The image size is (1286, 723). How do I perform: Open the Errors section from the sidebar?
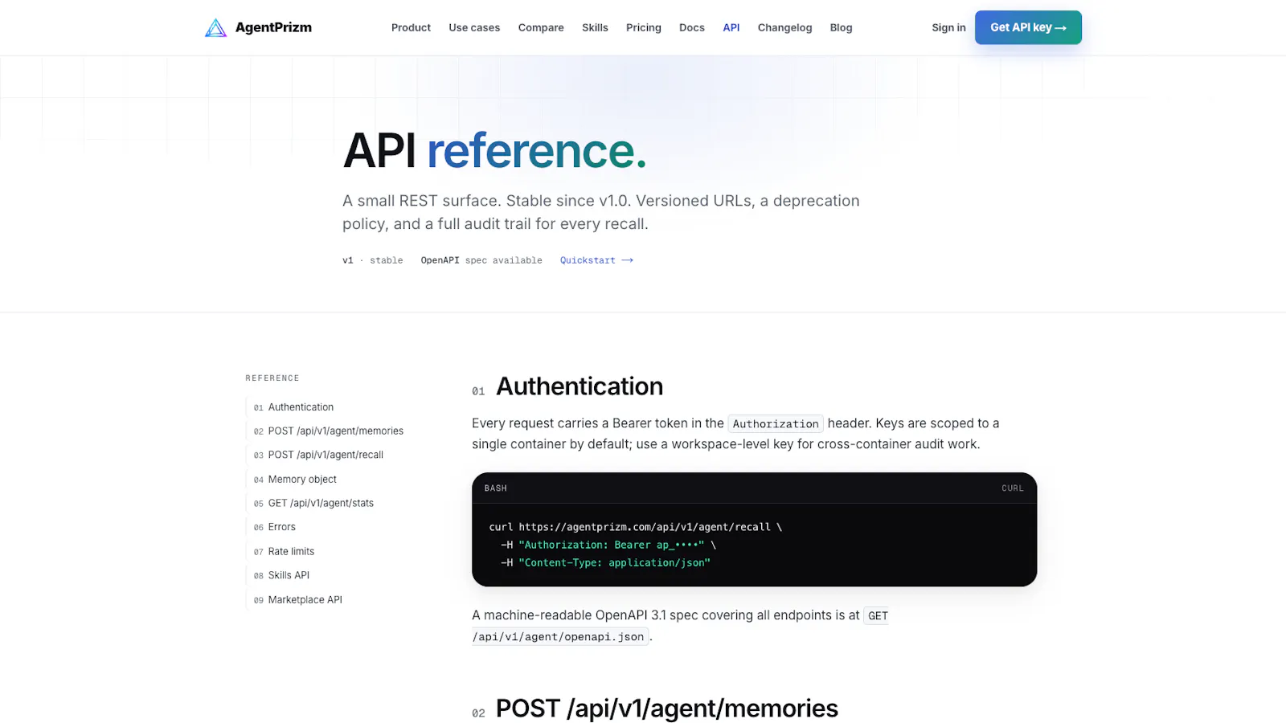(275, 527)
